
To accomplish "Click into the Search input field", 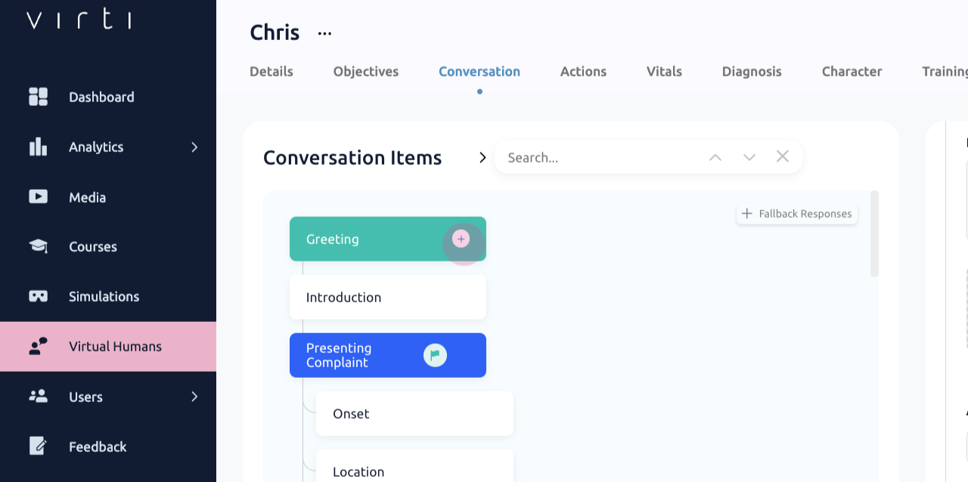I will tap(597, 157).
